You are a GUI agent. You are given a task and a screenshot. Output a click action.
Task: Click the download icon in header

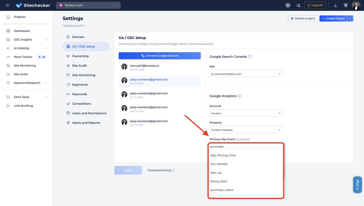(x=335, y=5)
